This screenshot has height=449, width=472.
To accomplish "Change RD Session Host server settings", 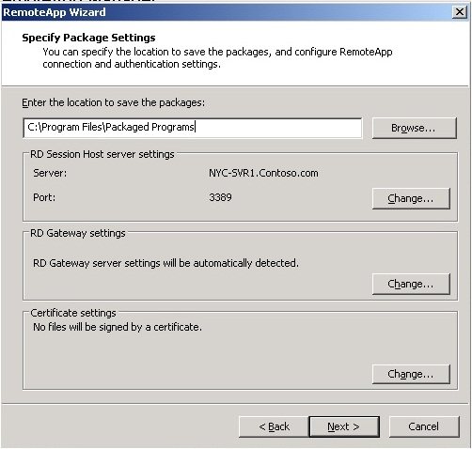I will point(411,198).
